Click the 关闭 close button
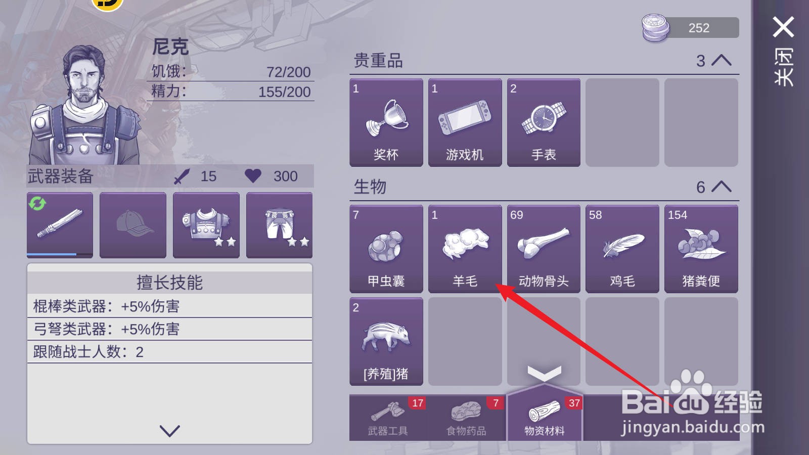Image resolution: width=809 pixels, height=455 pixels. [x=784, y=51]
